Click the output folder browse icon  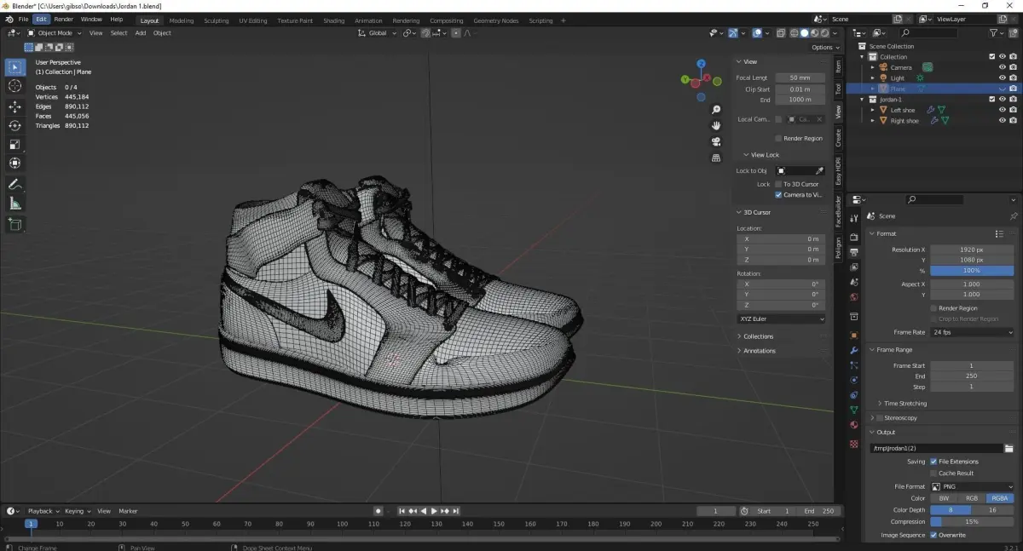coord(1009,448)
